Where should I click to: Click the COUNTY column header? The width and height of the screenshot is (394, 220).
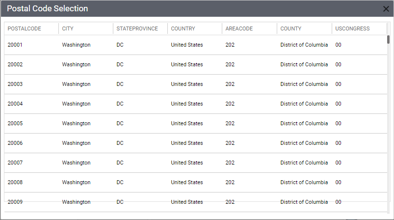coord(291,29)
